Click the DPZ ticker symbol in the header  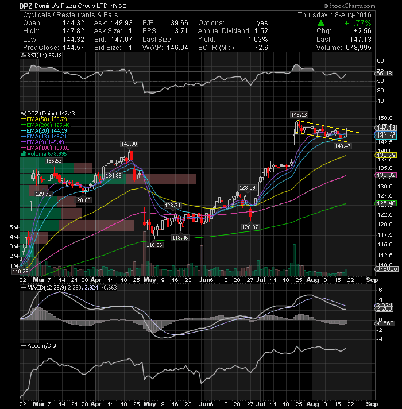[x=26, y=6]
